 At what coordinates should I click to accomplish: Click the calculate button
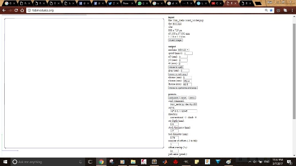click(x=174, y=98)
